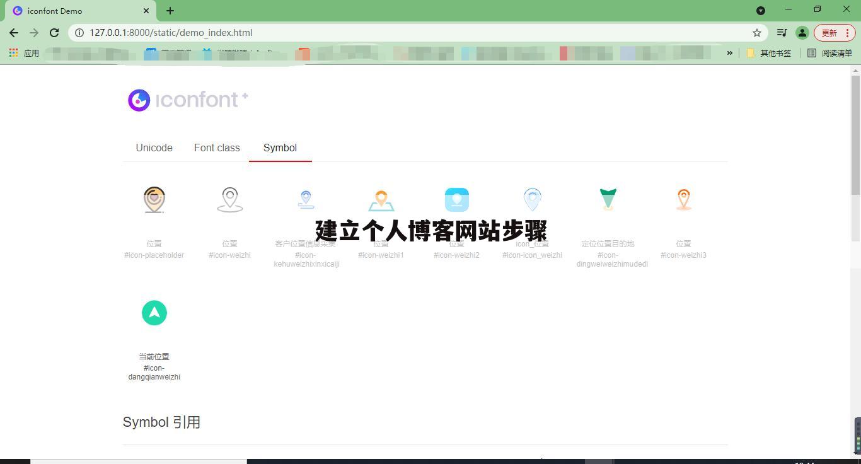Switch to the Font class tab
Viewport: 861px width, 464px height.
pyautogui.click(x=217, y=148)
